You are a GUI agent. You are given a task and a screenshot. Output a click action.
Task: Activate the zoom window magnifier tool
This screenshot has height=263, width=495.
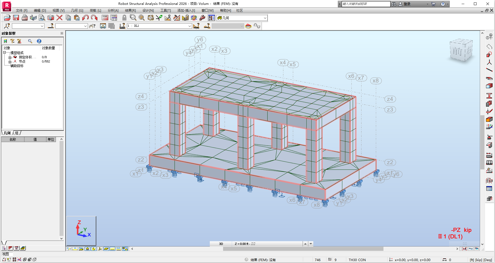coord(133,18)
